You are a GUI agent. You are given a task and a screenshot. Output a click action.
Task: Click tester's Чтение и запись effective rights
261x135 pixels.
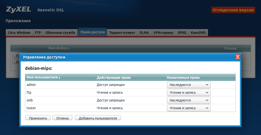pos(110,108)
